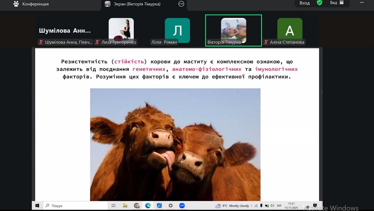Viewport: 374px width, 211px height.
Task: Select Аліна Степанова's avatar tile
Action: (x=289, y=30)
